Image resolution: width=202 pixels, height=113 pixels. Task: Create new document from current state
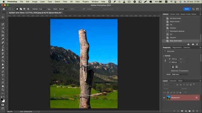188,44
